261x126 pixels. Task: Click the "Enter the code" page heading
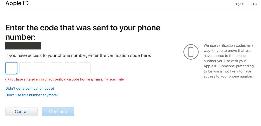tap(83, 32)
